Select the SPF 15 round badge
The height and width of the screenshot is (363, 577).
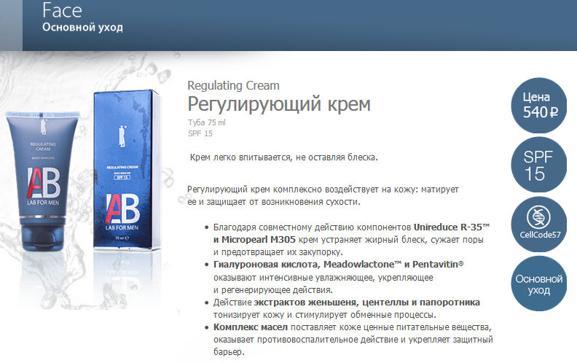[x=538, y=165]
